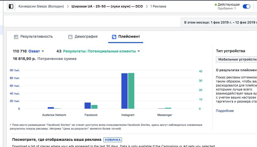Click the Демография people icon
The height and width of the screenshot is (147, 257).
pyautogui.click(x=70, y=37)
